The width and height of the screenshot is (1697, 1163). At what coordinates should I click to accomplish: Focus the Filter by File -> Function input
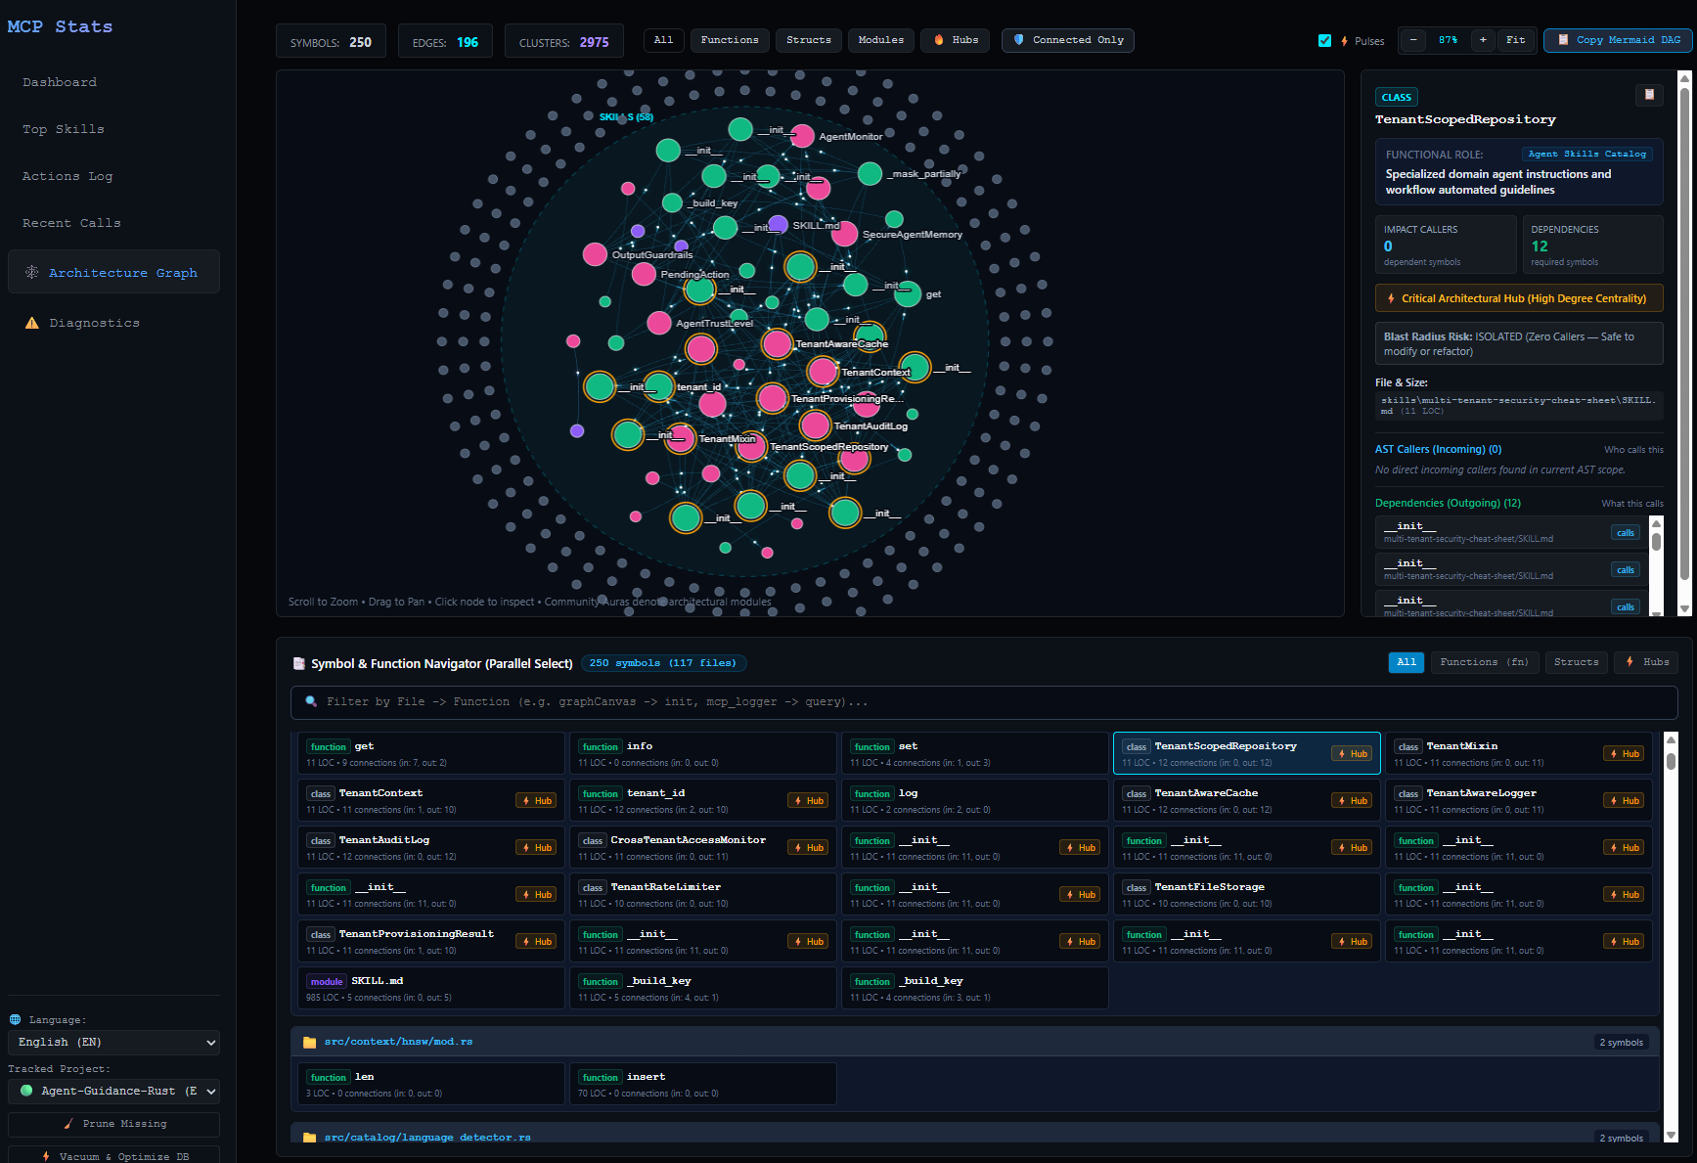point(984,702)
